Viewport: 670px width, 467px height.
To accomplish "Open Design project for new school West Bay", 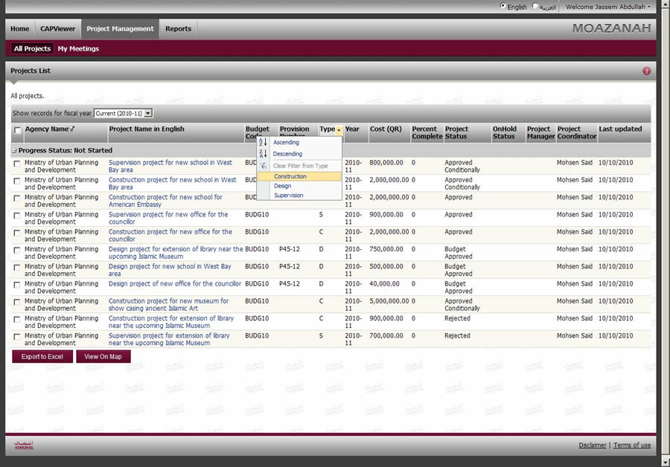I will [170, 270].
